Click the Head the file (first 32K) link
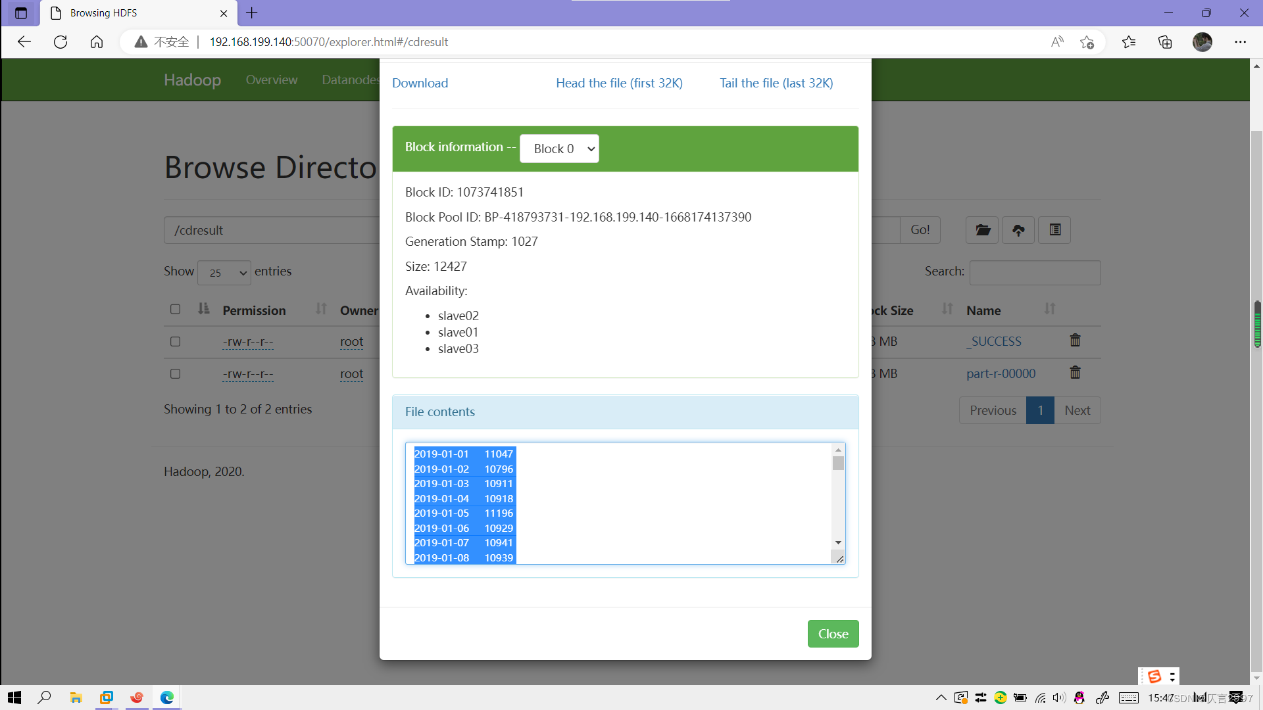 tap(619, 83)
